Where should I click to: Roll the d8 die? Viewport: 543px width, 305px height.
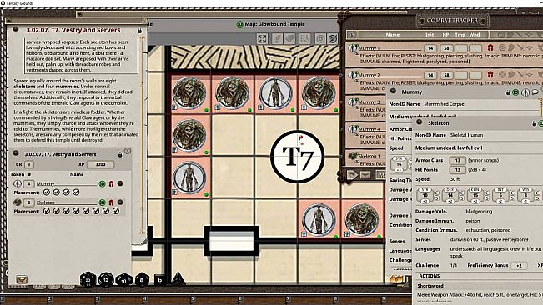coord(142,280)
